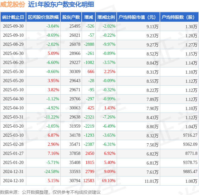Click the 户均持股数（股） column header
Image resolution: width=199 pixels, height=195 pixels.
pyautogui.click(x=179, y=17)
